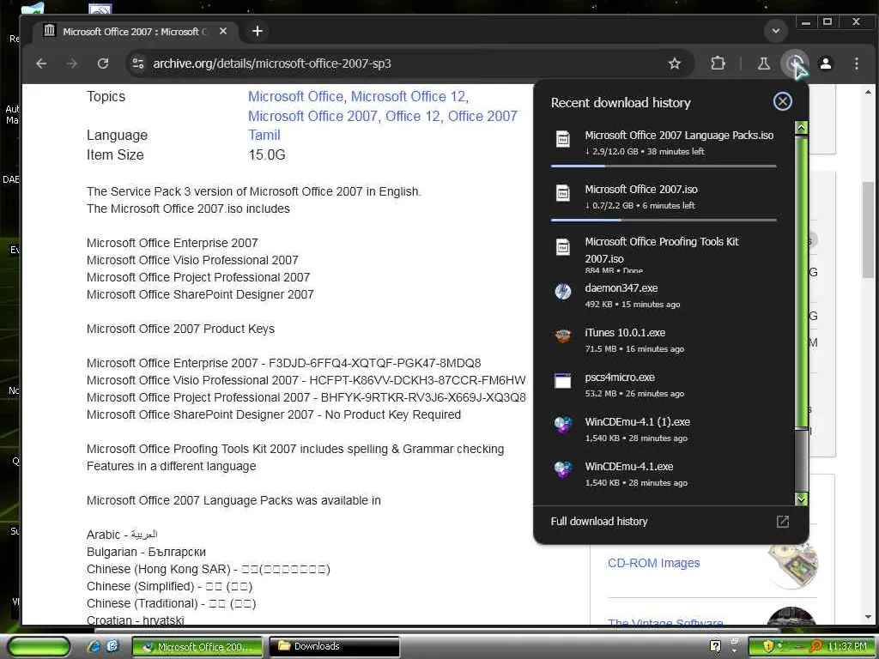Image resolution: width=879 pixels, height=659 pixels.
Task: Click page scrollbar down arrow
Action: tap(868, 616)
